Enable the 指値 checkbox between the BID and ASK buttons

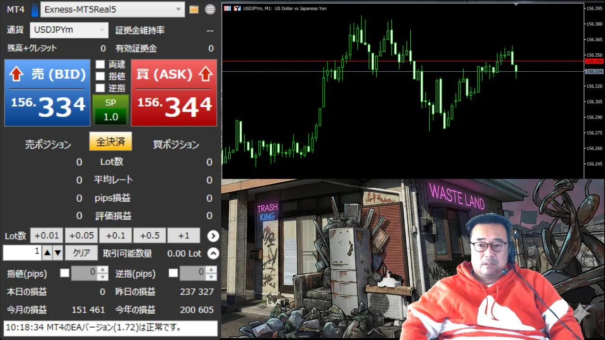point(100,76)
